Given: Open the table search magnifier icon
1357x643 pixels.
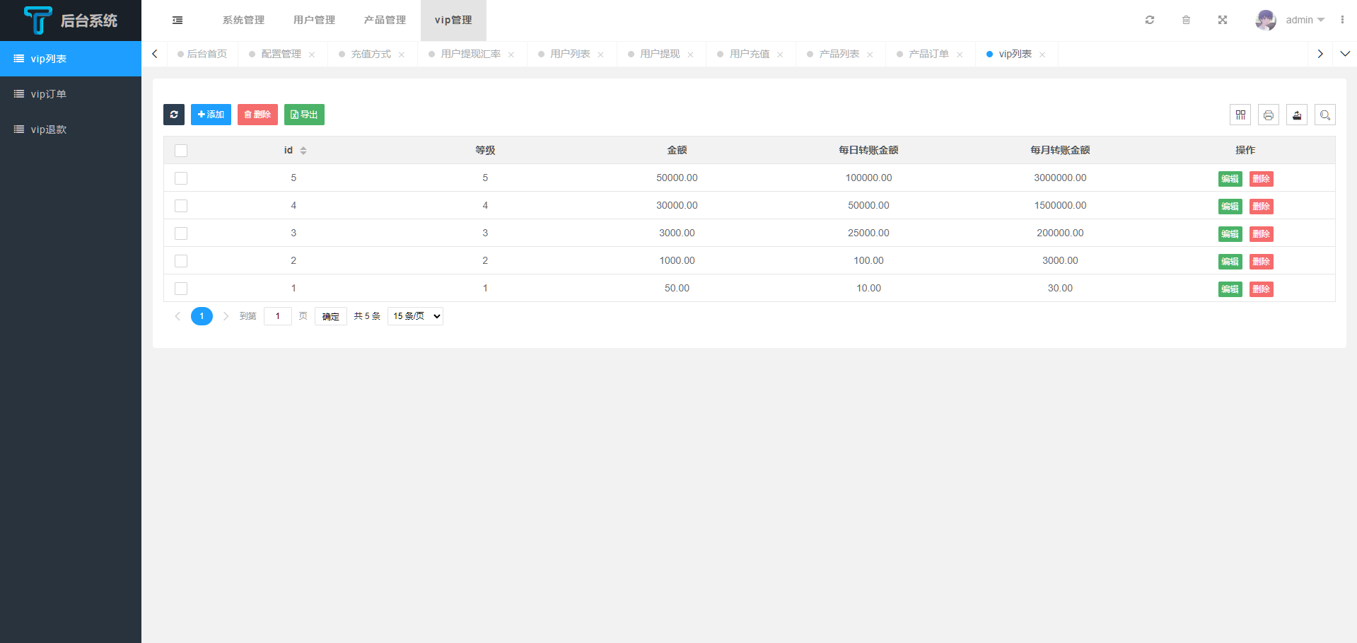Looking at the screenshot, I should pos(1325,115).
